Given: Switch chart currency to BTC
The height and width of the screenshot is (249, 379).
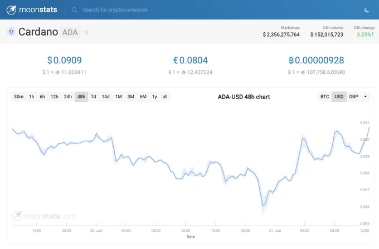Looking at the screenshot, I should [324, 97].
